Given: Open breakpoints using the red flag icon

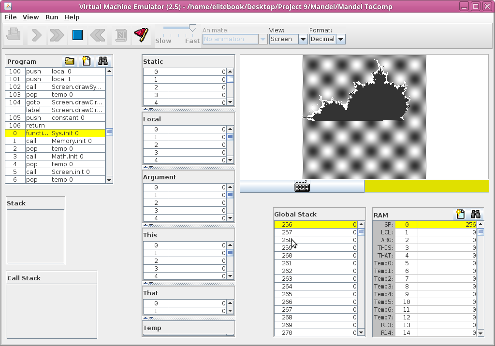Looking at the screenshot, I should point(141,35).
